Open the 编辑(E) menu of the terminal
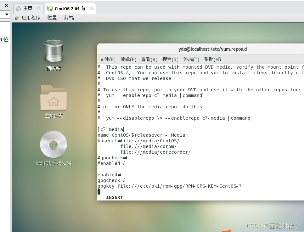Screen dimensions: 304x232 128,59
